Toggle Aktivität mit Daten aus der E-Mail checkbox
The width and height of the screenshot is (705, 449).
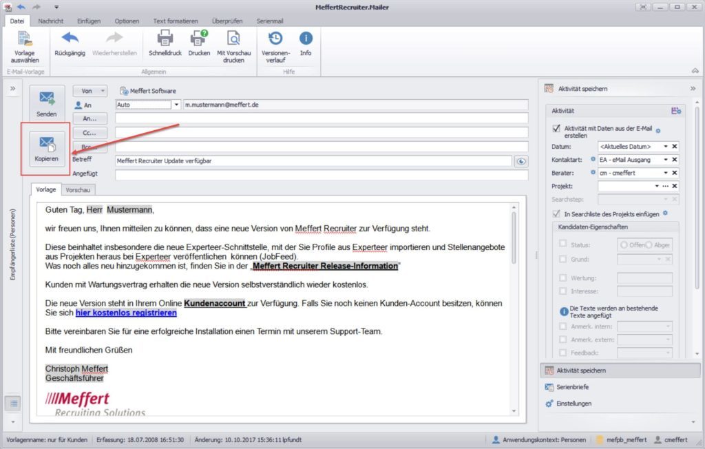pyautogui.click(x=556, y=129)
